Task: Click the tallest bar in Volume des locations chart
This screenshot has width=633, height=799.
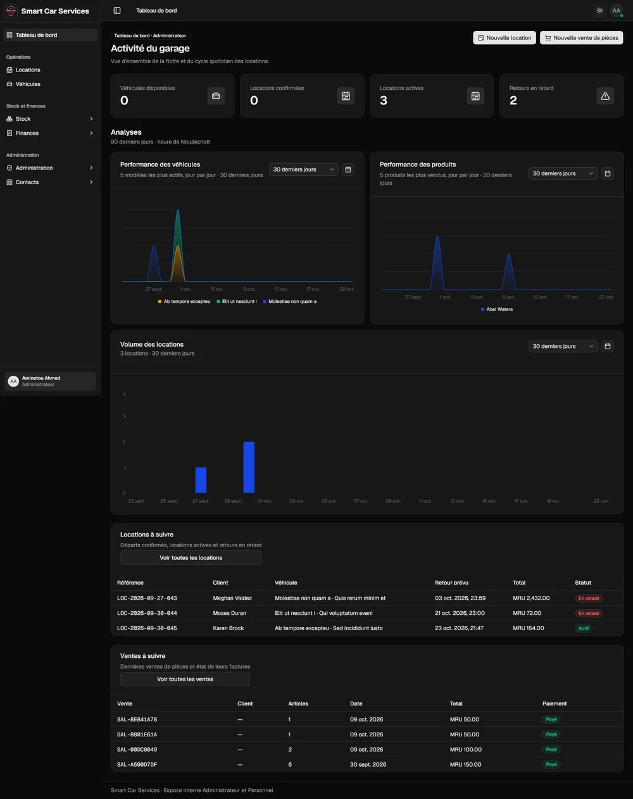Action: (x=249, y=467)
